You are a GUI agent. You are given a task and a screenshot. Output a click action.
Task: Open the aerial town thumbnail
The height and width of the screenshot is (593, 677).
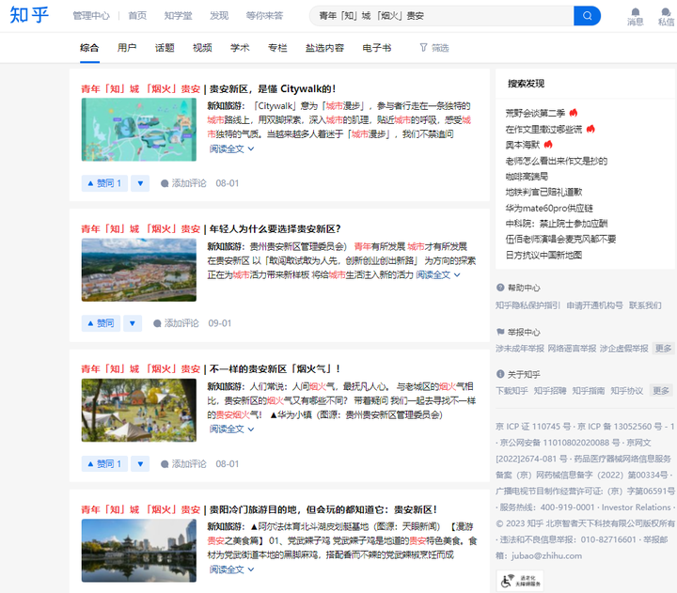pos(139,270)
